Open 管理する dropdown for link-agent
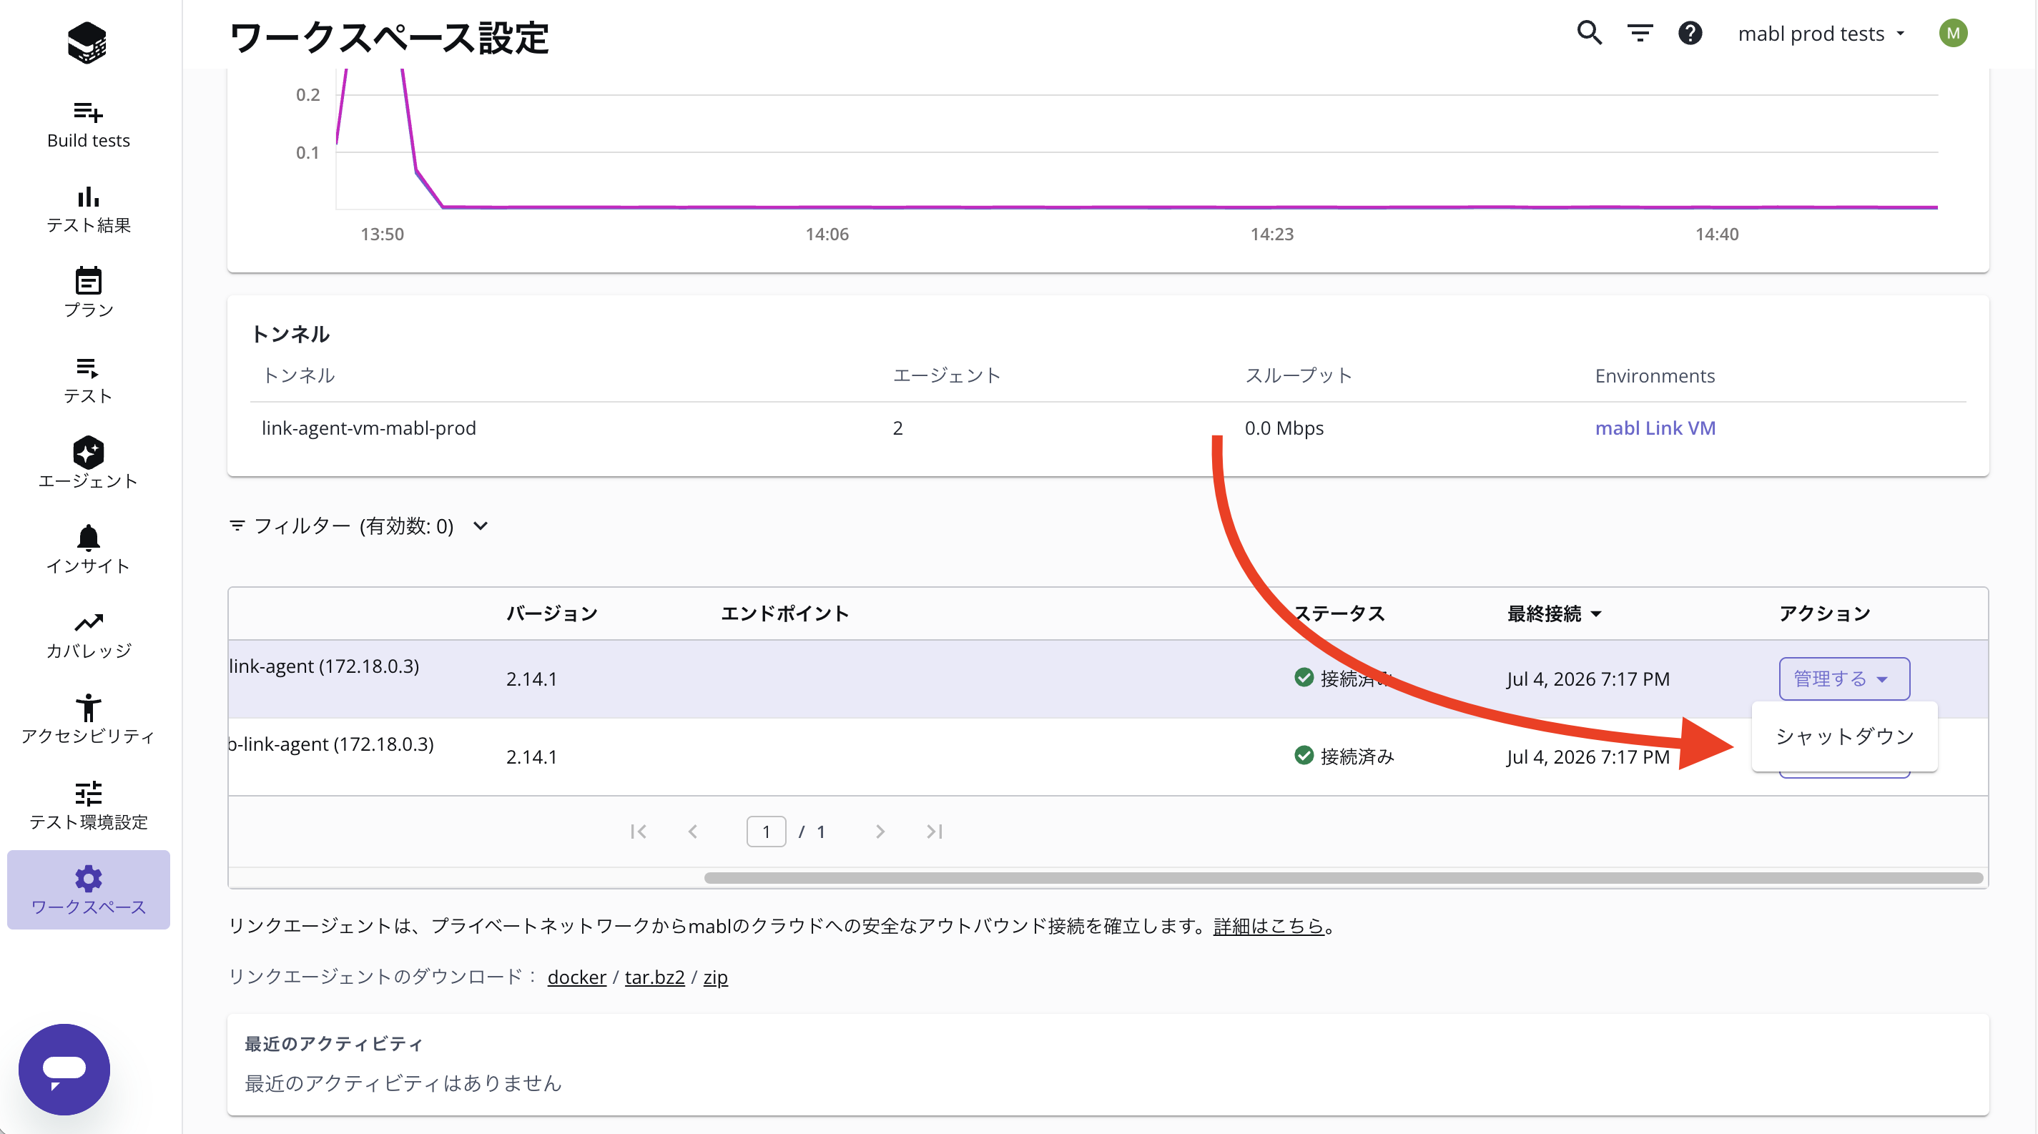This screenshot has width=2038, height=1134. pyautogui.click(x=1843, y=679)
